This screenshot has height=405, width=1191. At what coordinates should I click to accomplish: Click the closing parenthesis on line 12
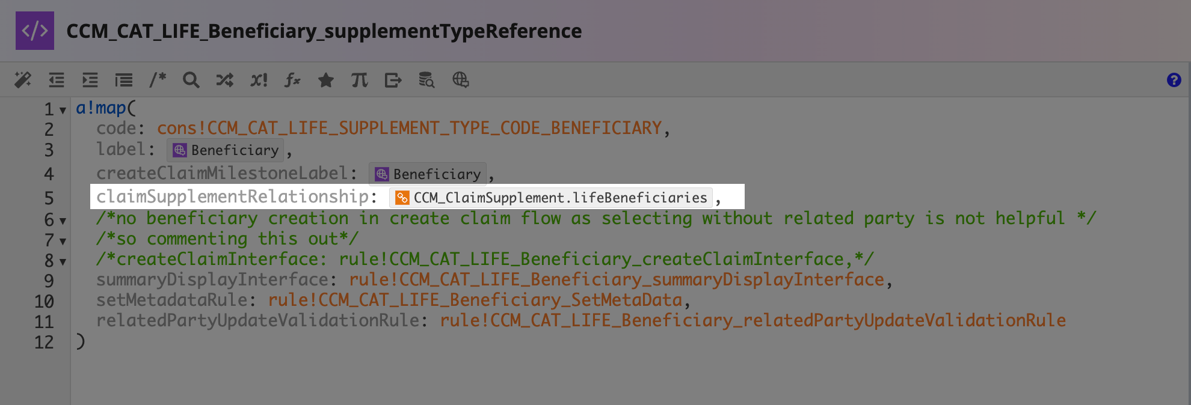coord(81,341)
